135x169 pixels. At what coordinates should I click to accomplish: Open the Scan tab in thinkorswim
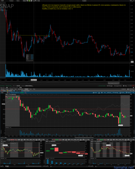pos(16,89)
